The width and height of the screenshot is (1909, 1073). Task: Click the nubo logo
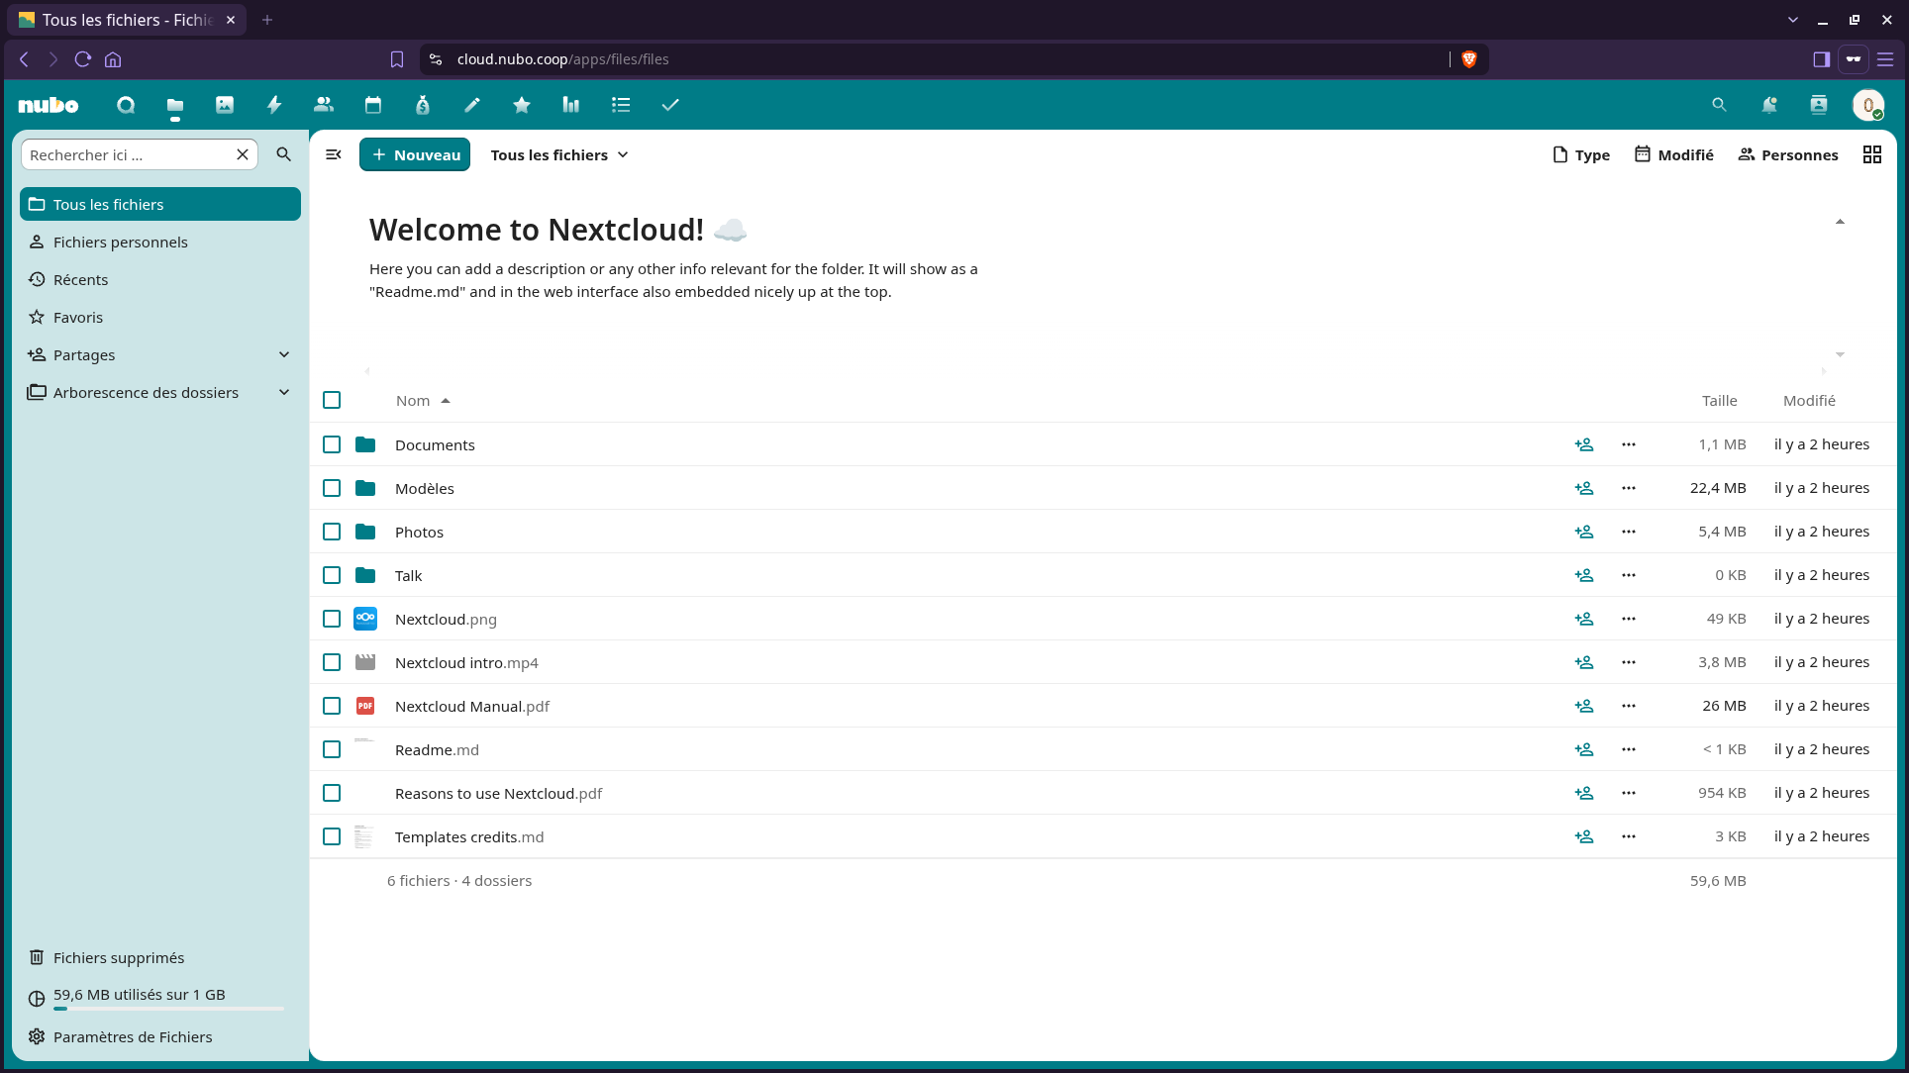[x=49, y=105]
